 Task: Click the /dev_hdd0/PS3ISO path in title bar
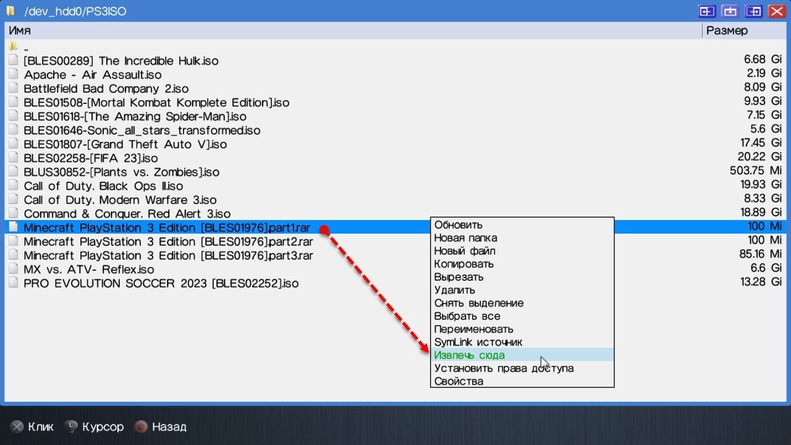(75, 11)
